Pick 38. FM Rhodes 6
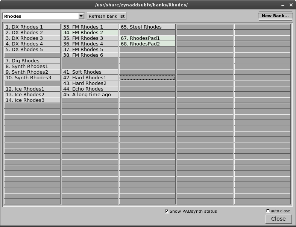The image size is (296, 227). tap(90, 55)
